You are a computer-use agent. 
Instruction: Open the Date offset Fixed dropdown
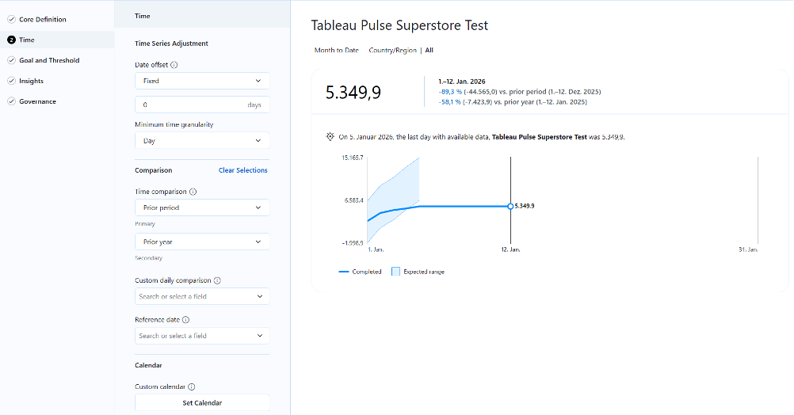point(202,81)
